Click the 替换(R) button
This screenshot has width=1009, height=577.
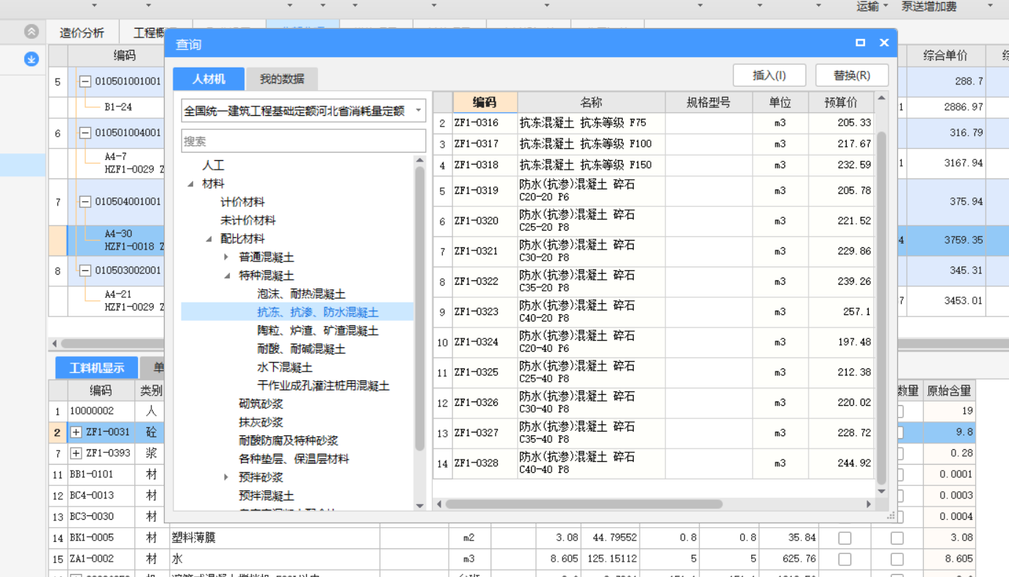[852, 76]
